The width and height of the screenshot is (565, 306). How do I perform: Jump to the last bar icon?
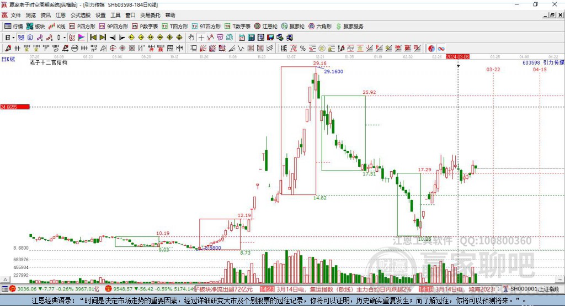[x=103, y=38]
